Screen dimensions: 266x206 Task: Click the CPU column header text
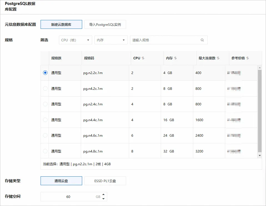(137, 58)
